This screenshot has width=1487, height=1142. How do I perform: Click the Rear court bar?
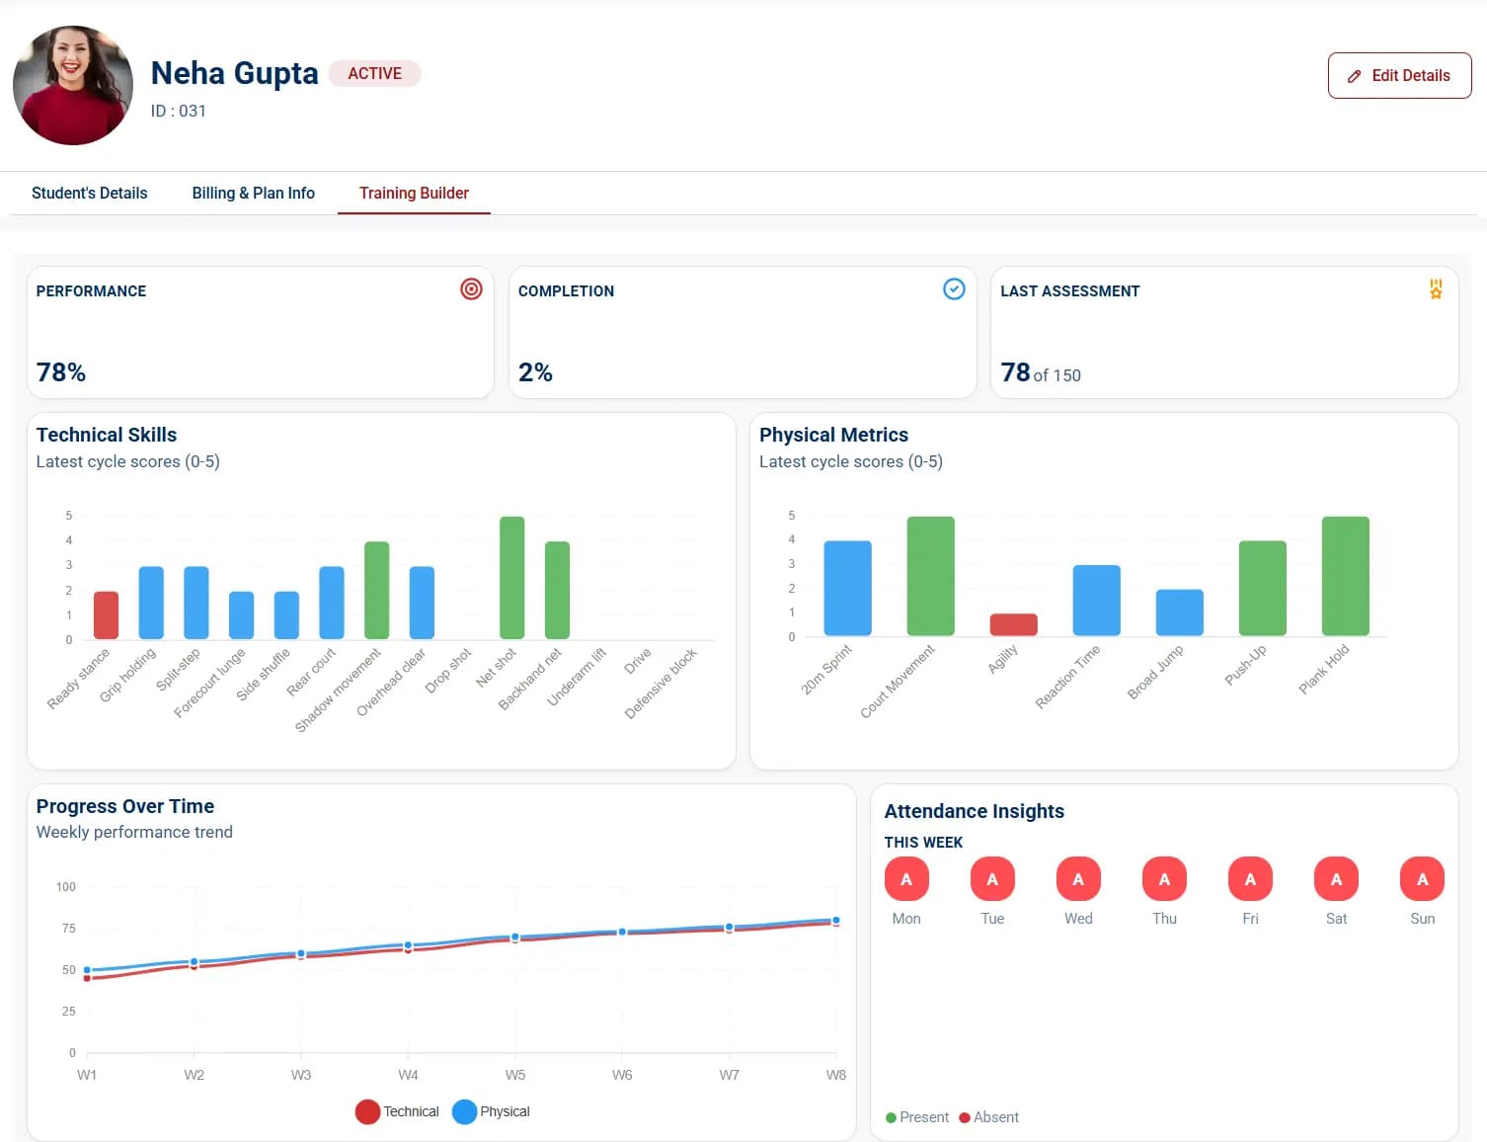332,603
